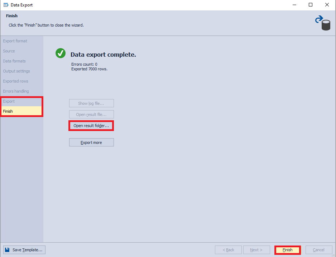This screenshot has width=336, height=257.
Task: Click the green success checkmark icon
Action: click(x=61, y=53)
